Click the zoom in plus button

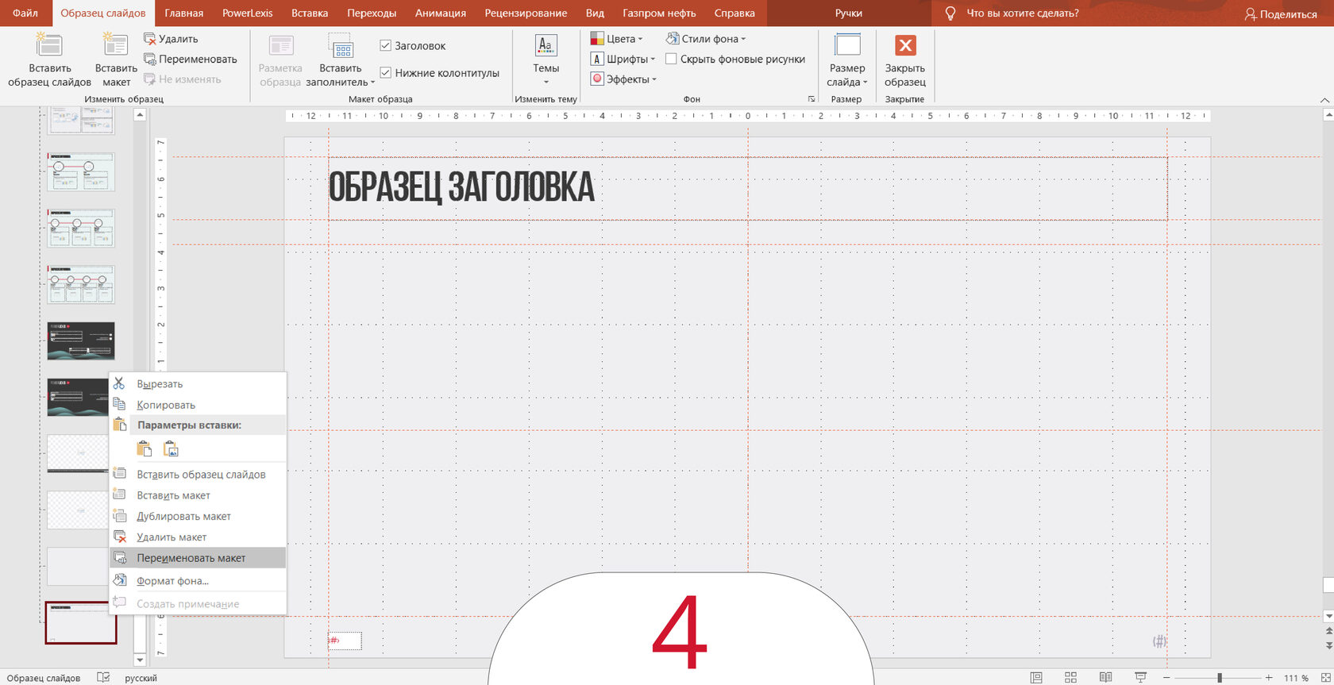coord(1269,678)
